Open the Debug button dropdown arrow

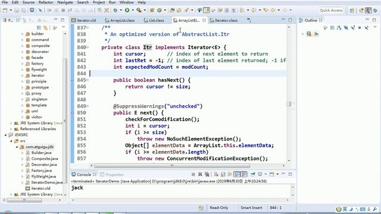(121, 10)
